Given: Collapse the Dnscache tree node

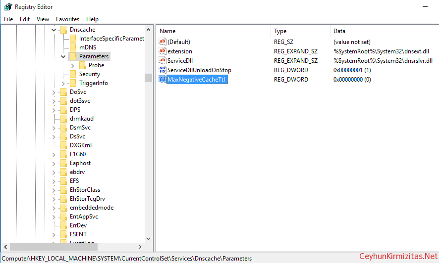Looking at the screenshot, I should (54, 30).
